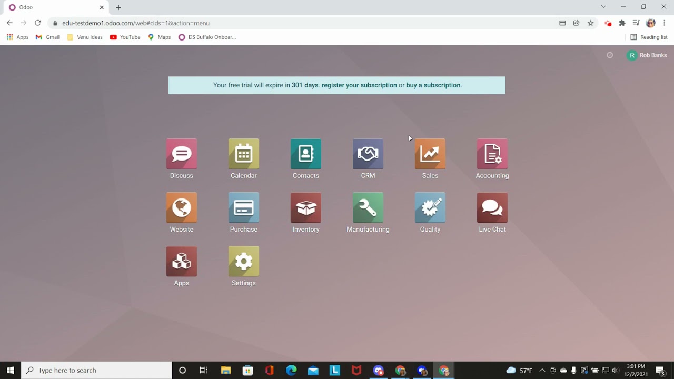Open the Chrome three-dot menu
Screen dimensions: 674x379
[x=665, y=23]
